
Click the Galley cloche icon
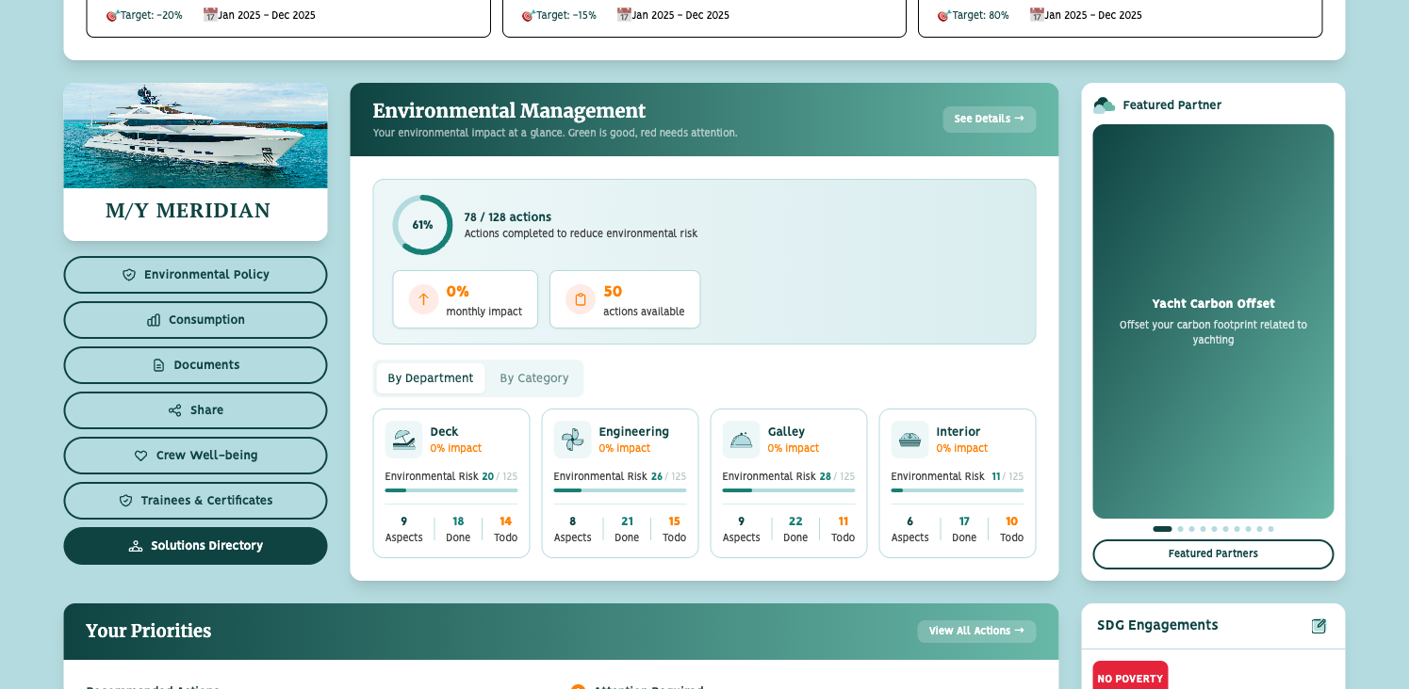[x=741, y=440]
